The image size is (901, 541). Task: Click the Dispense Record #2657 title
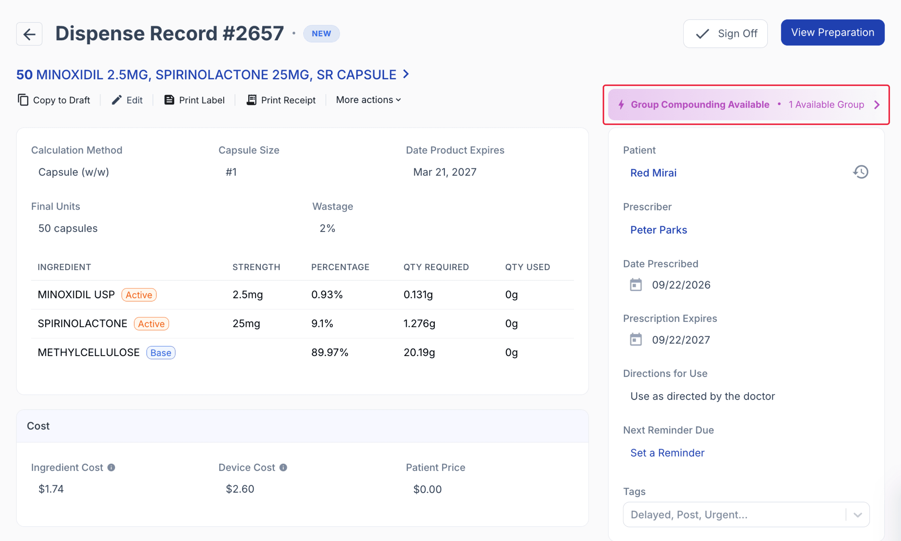pyautogui.click(x=169, y=34)
